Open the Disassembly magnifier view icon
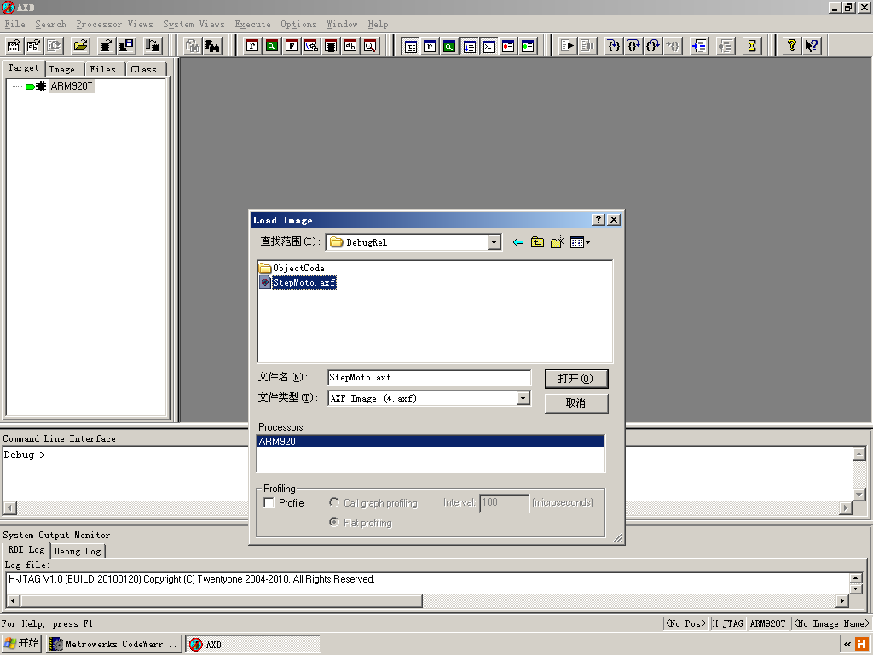 coord(370,46)
